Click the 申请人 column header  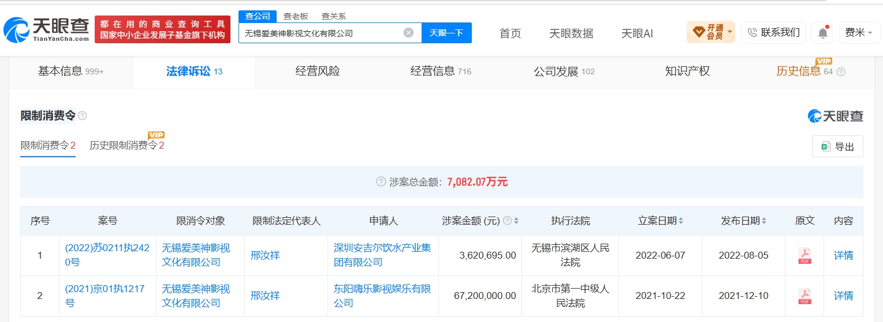click(383, 221)
